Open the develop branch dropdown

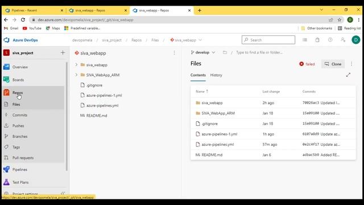coord(203,52)
